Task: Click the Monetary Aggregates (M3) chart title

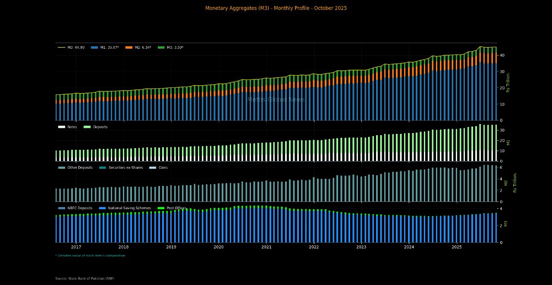Action: (x=276, y=8)
